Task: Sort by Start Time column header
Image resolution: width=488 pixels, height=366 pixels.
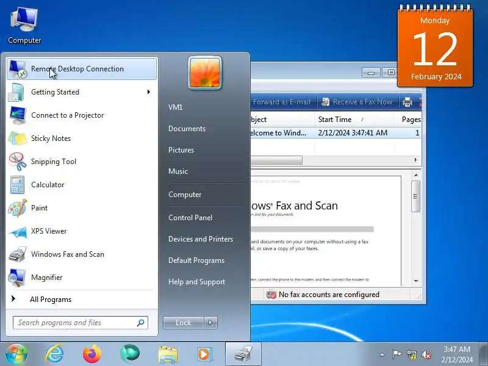Action: pos(354,120)
